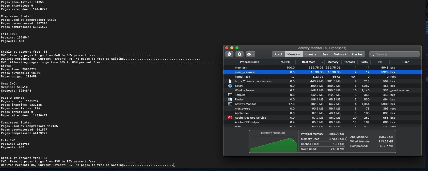Select the Terminal process row

(322, 95)
